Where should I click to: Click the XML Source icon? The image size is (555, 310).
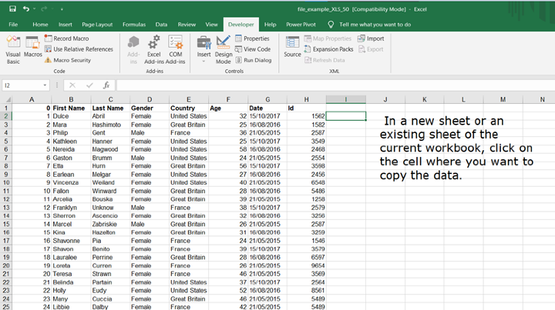coord(293,45)
